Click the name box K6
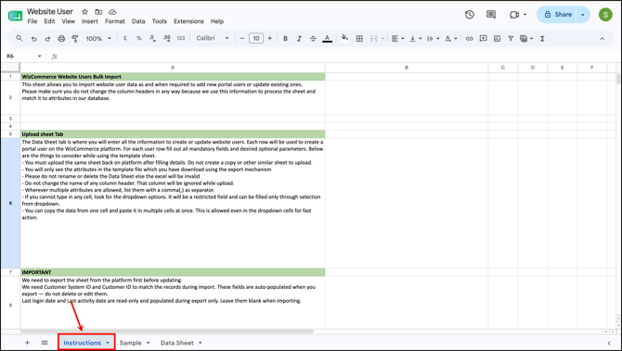Screen dimensions: 622x351 pos(23,56)
